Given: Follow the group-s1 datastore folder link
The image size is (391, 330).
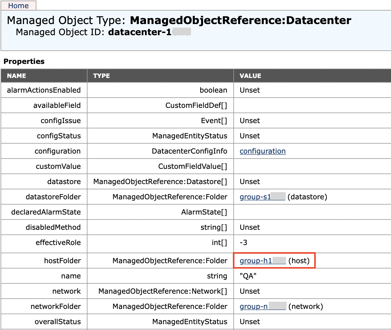Looking at the screenshot, I should [255, 197].
